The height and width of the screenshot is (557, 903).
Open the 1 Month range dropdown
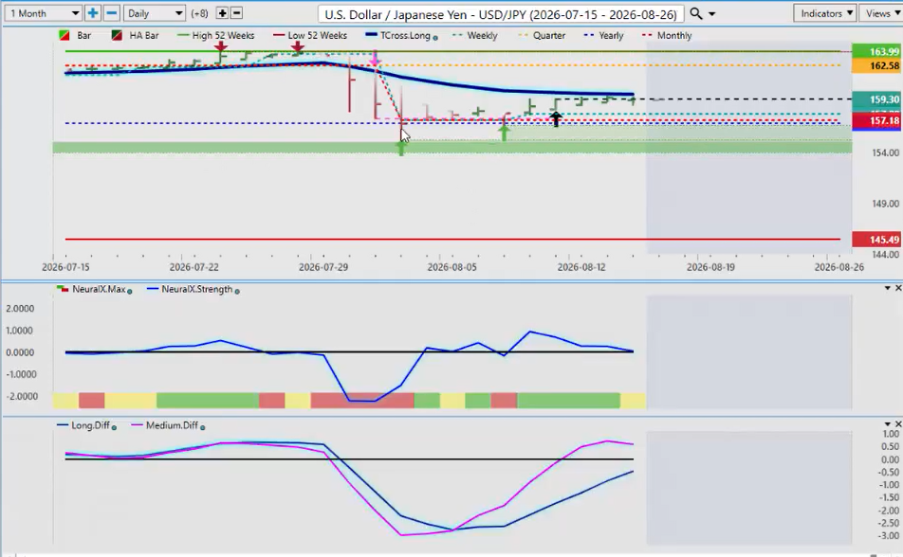(44, 13)
